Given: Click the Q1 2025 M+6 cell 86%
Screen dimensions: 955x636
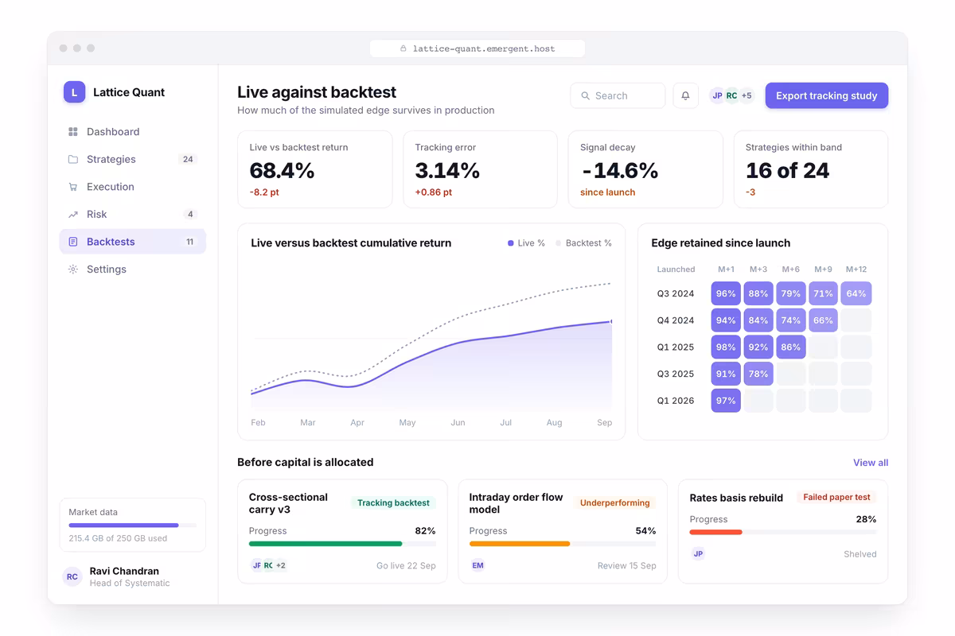Looking at the screenshot, I should tap(791, 347).
